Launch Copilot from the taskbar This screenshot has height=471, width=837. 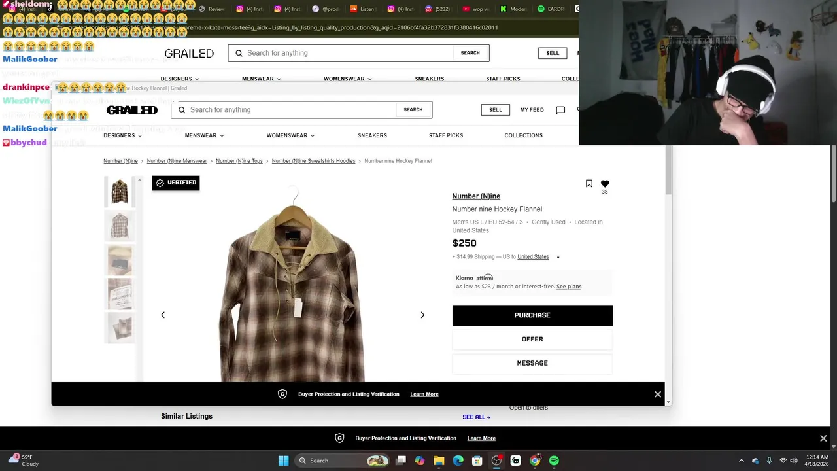point(420,461)
